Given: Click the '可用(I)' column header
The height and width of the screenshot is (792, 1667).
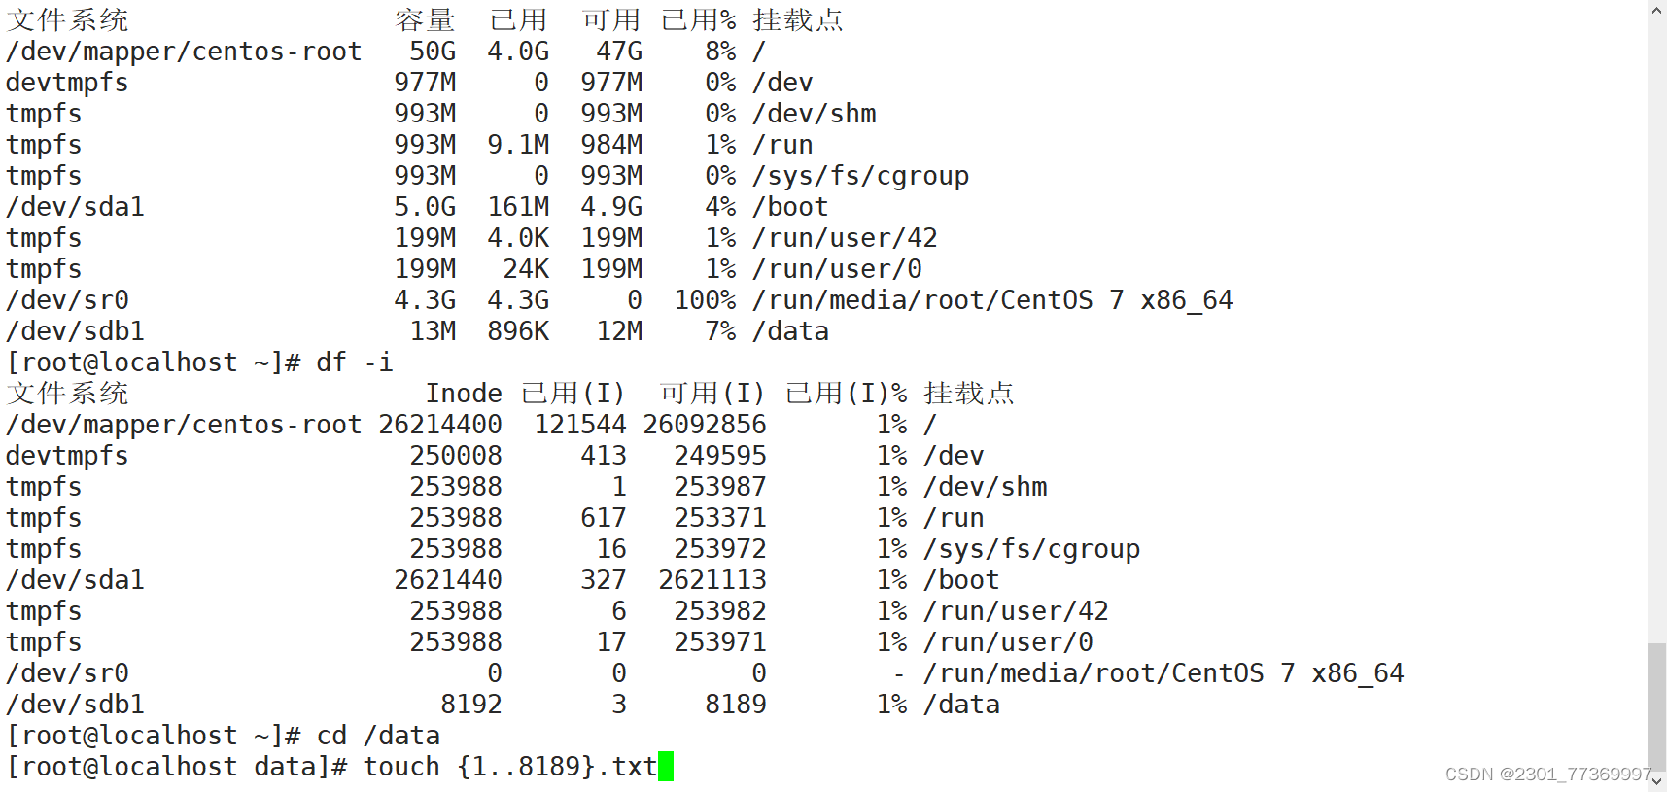Looking at the screenshot, I should click(x=712, y=394).
